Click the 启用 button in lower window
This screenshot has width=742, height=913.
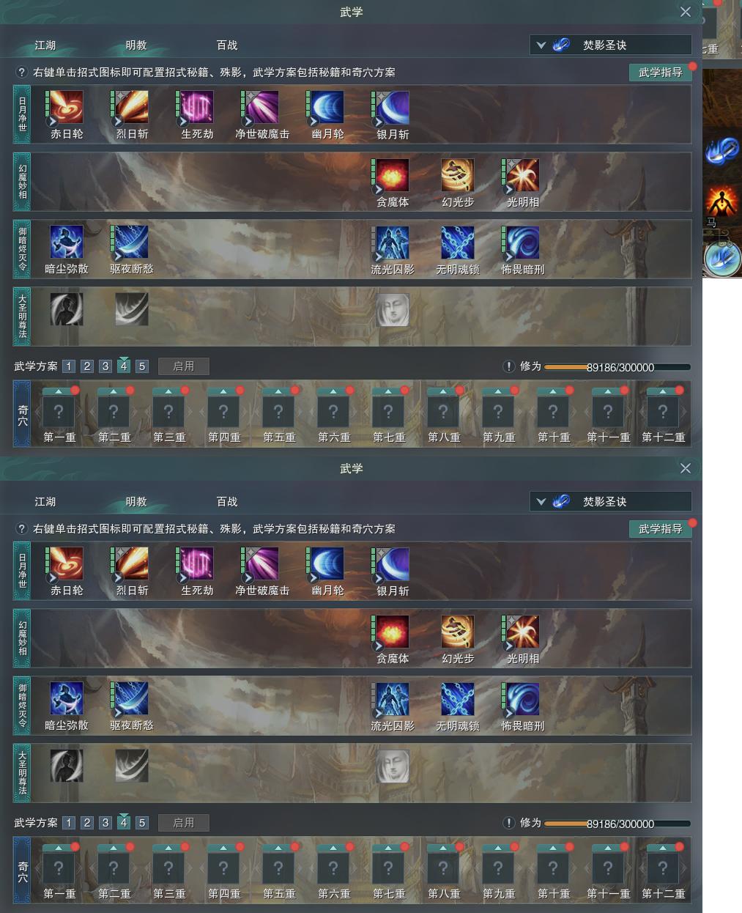pos(184,823)
